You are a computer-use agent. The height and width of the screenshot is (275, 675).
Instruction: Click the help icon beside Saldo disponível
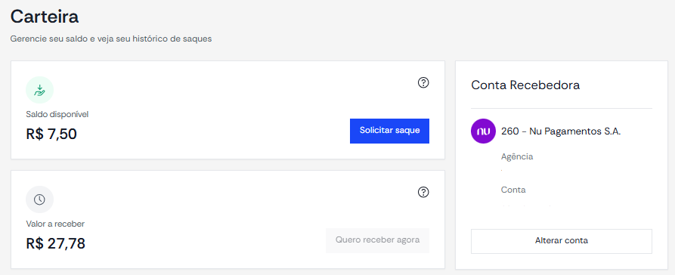(x=423, y=82)
